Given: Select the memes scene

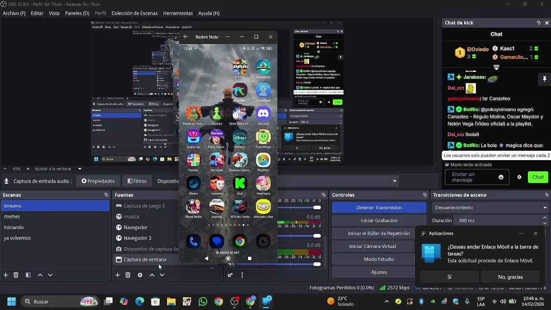Looking at the screenshot, I should (x=55, y=217).
